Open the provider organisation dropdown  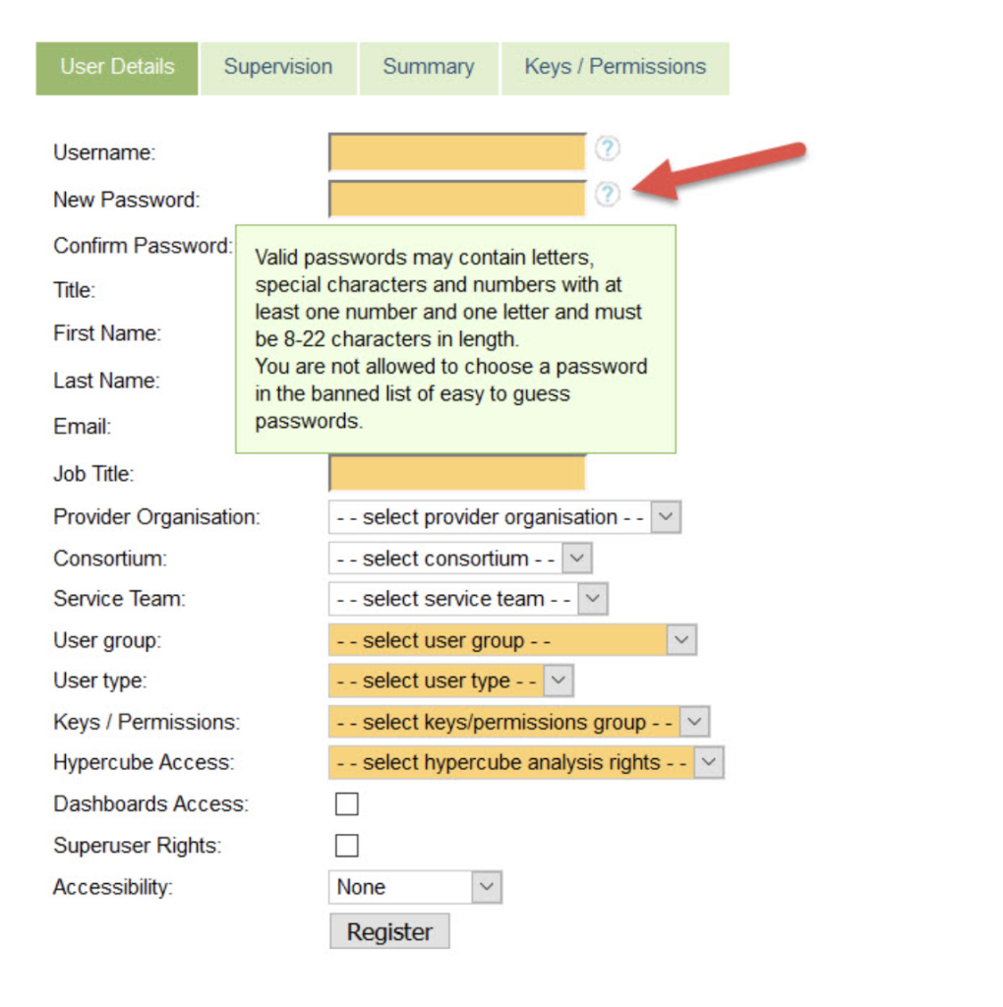[503, 517]
